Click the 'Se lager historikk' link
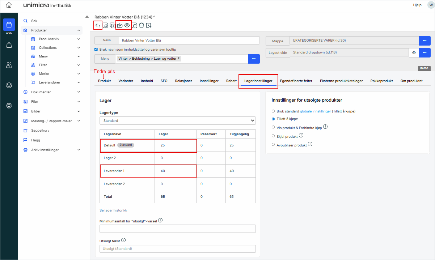This screenshot has height=260, width=435. tap(113, 210)
